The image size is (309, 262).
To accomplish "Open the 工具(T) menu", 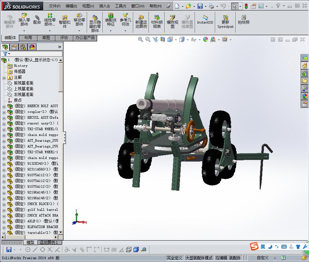I will click(x=120, y=6).
